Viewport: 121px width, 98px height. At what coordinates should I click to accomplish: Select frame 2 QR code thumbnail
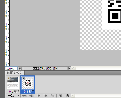[28, 83]
